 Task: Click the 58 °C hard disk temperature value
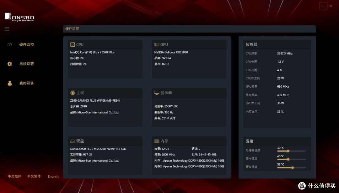[281, 165]
